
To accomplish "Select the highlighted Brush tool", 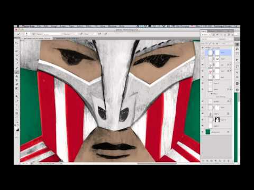I will click(17, 72).
